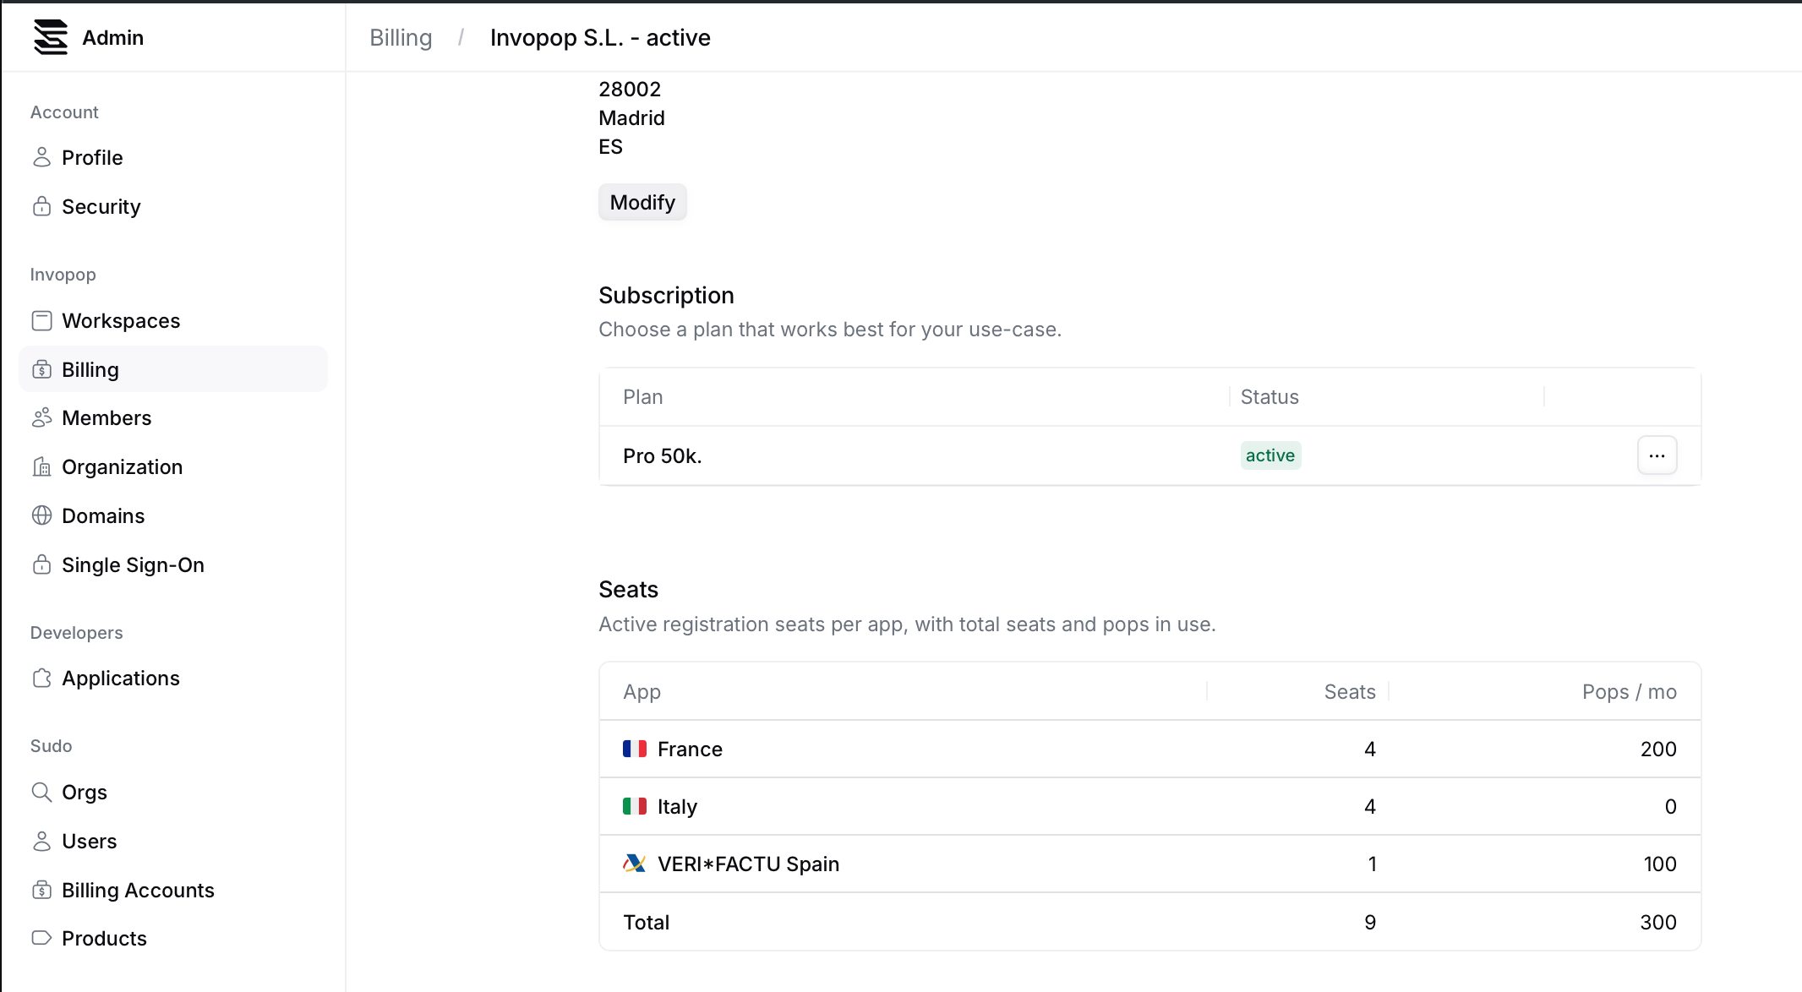Select Billing in the sidebar
Screen dimensions: 1802x992
[x=172, y=369]
